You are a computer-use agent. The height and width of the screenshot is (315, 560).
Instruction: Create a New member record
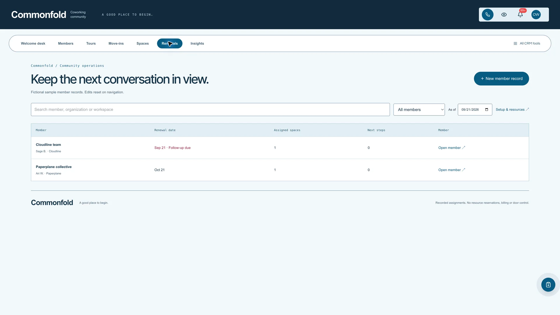501,79
